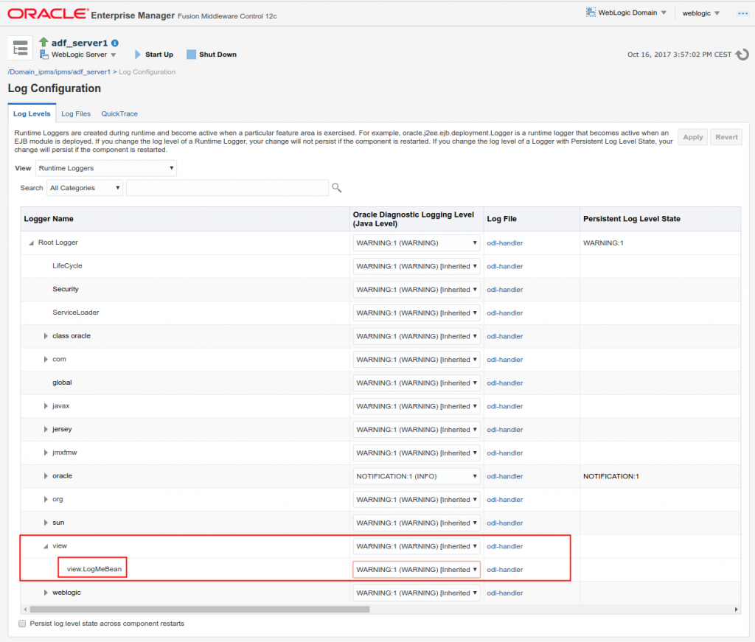Expand the oracle logger tree node

[46, 476]
